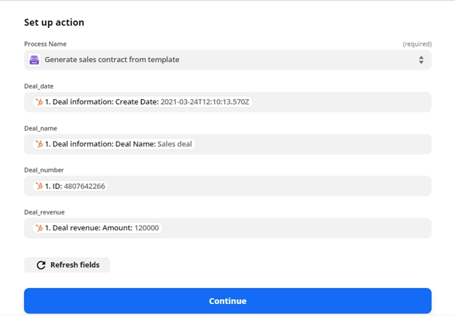
Task: Click the Deal_name input field
Action: (x=227, y=144)
